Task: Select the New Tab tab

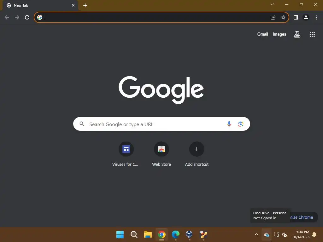Action: (x=40, y=5)
